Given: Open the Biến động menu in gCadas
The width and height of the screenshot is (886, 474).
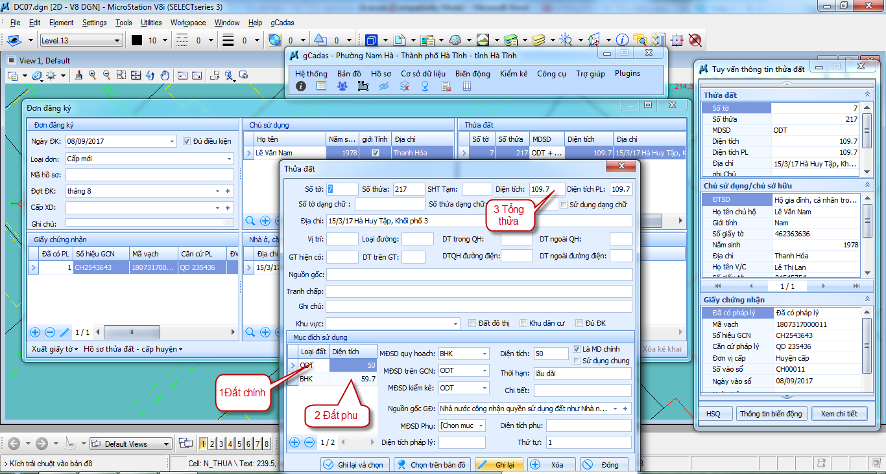Looking at the screenshot, I should [x=472, y=74].
